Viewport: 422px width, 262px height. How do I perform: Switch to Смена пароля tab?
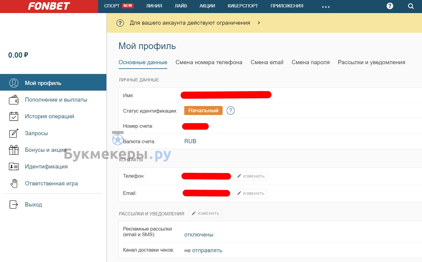pyautogui.click(x=311, y=62)
